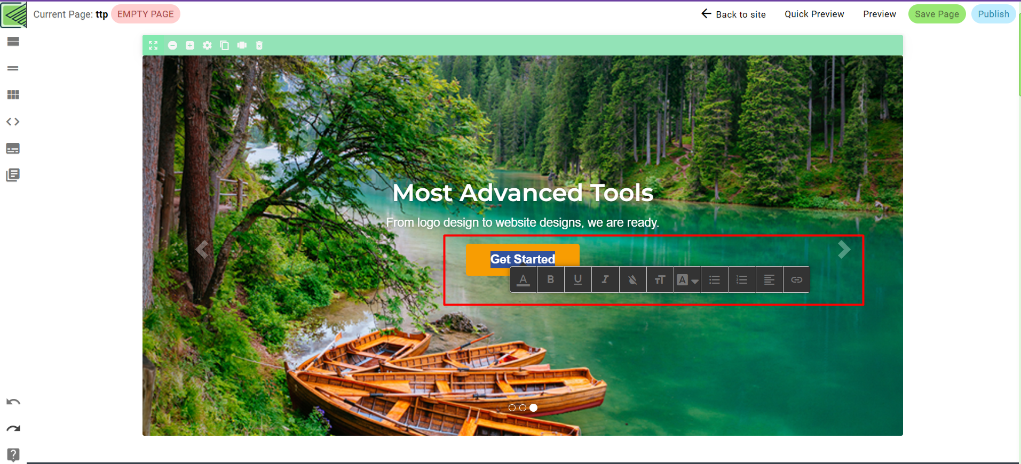This screenshot has height=464, width=1021.
Task: Go to the previous carousel slide
Action: tap(201, 249)
